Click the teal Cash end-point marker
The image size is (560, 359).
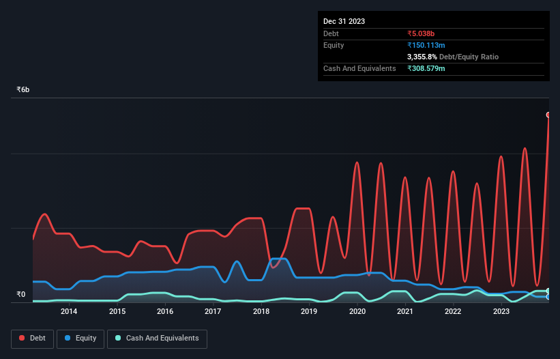[548, 291]
